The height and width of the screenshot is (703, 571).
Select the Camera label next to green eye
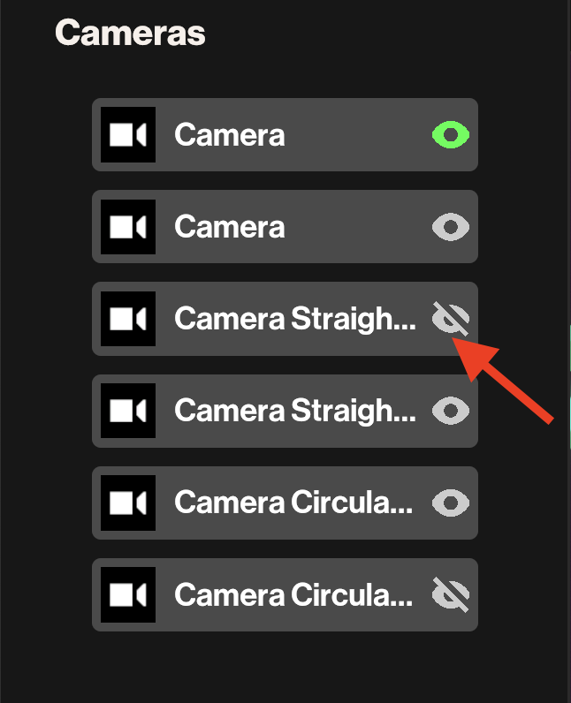(x=230, y=135)
